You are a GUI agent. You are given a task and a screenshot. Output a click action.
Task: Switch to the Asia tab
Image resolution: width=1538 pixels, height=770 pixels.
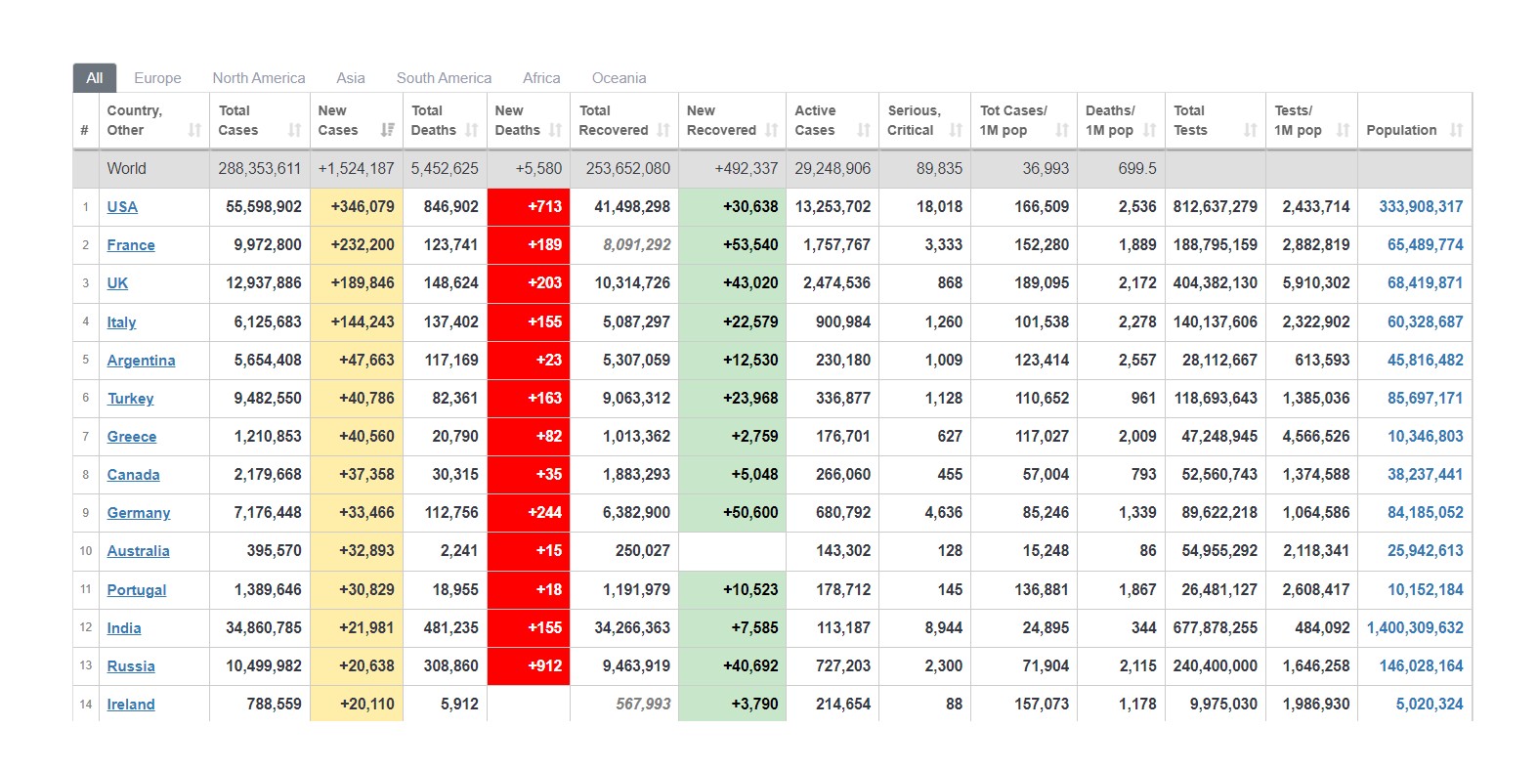pyautogui.click(x=351, y=78)
